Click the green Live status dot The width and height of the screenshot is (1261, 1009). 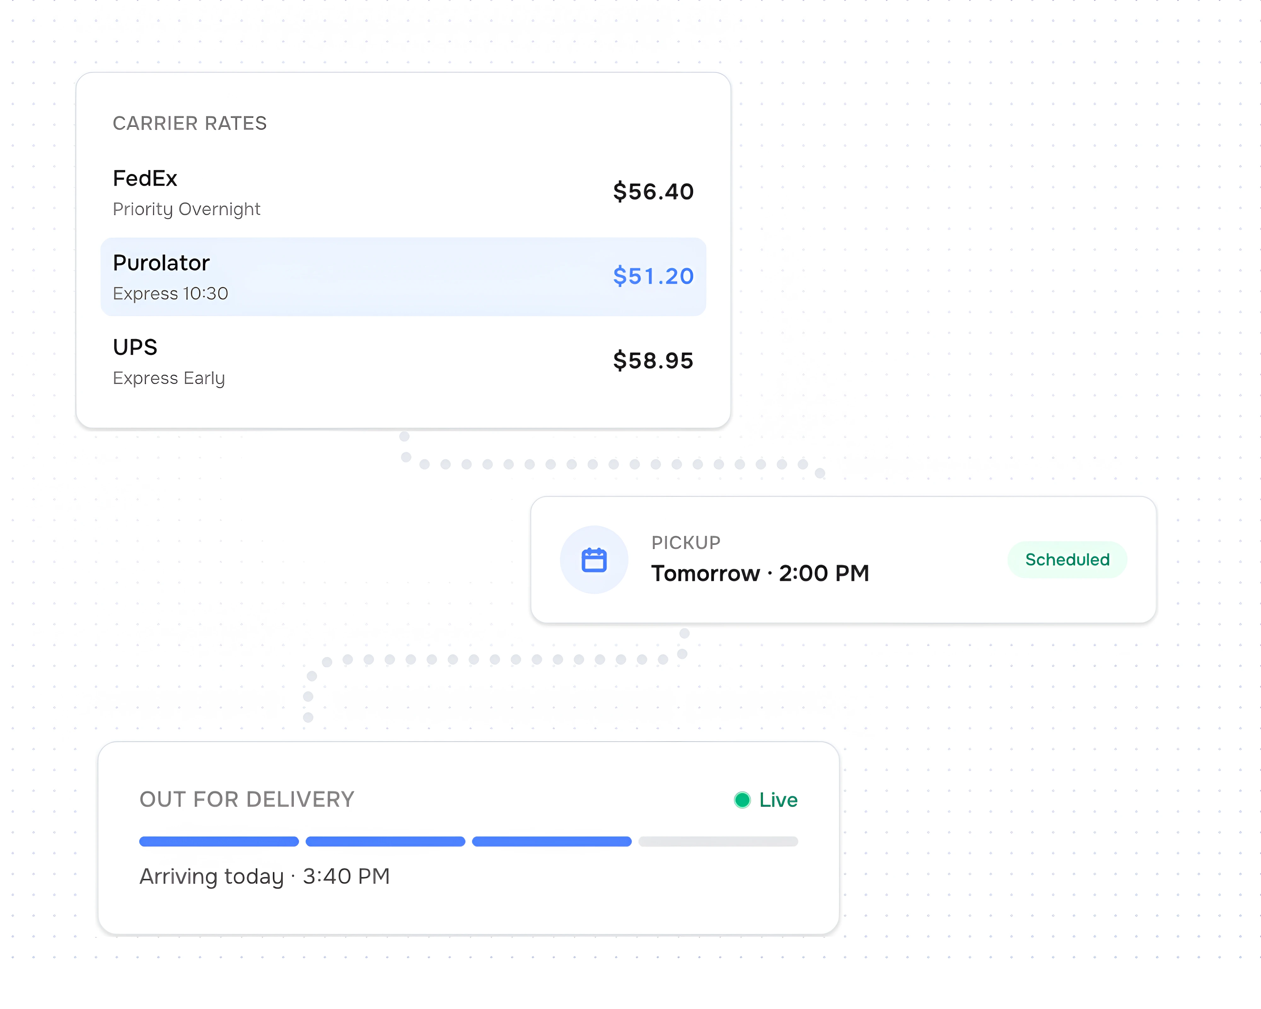tap(742, 800)
